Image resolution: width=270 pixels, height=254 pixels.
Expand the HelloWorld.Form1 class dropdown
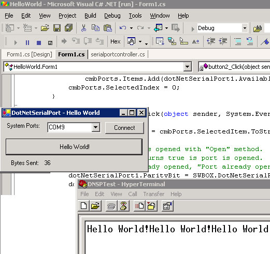[x=188, y=67]
